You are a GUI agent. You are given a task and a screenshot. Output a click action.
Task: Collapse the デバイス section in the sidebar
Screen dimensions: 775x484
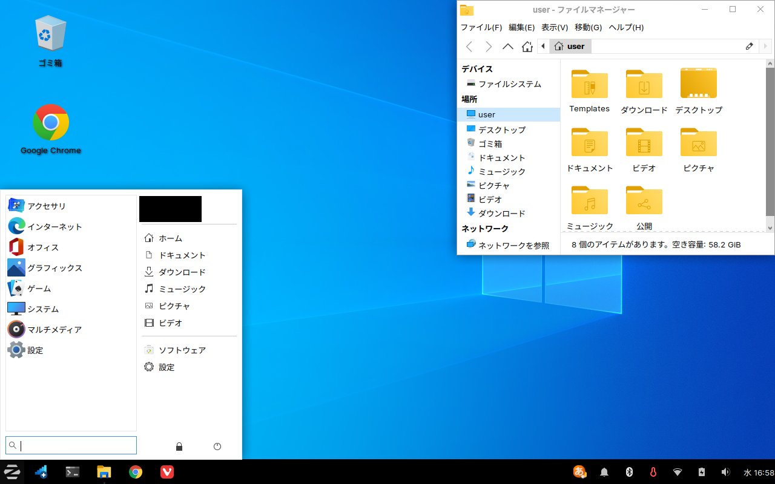coord(478,69)
